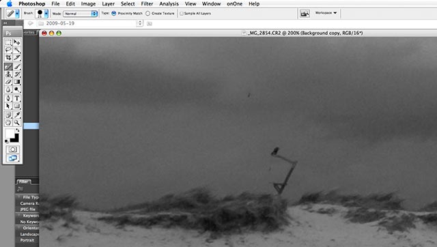Image resolution: width=437 pixels, height=247 pixels.
Task: Click the Go to Bridge icon
Action: click(305, 14)
